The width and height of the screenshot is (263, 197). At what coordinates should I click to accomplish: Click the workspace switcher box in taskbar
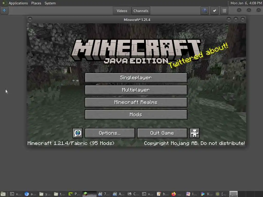point(233,194)
